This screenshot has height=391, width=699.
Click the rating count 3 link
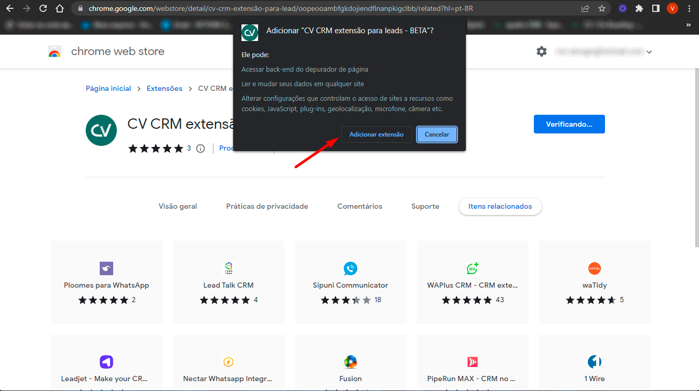[189, 149]
